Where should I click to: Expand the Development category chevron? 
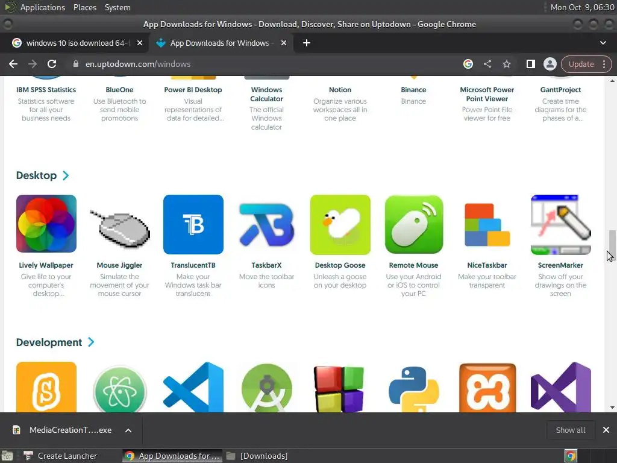click(91, 342)
